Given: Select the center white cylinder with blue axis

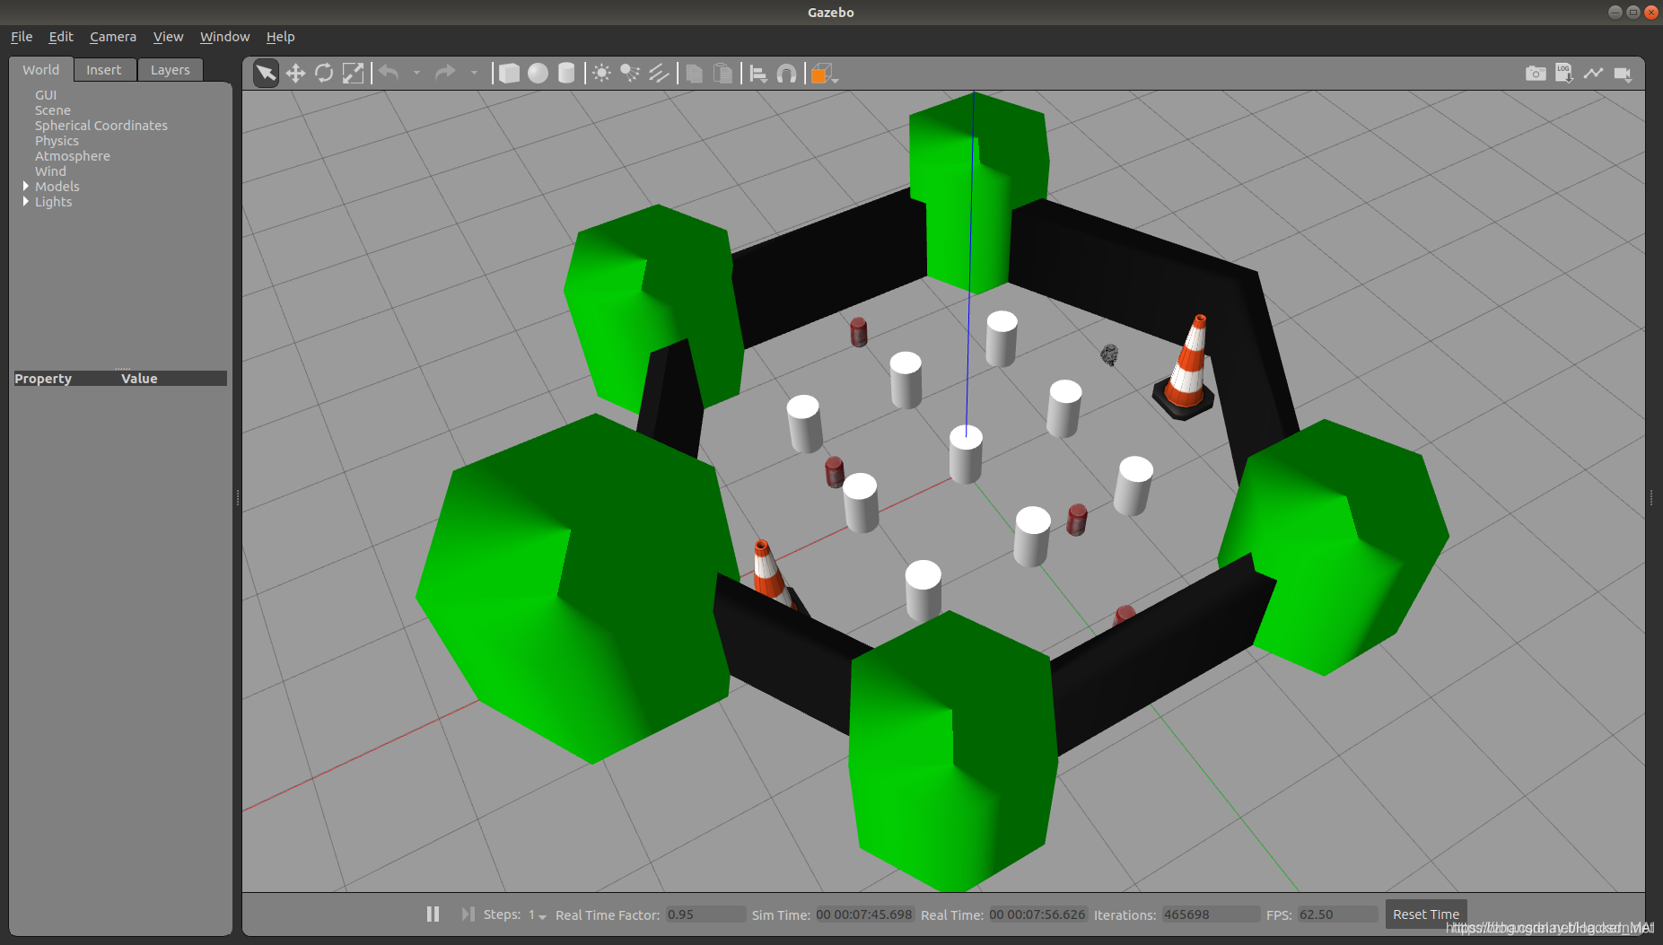Looking at the screenshot, I should [x=966, y=455].
